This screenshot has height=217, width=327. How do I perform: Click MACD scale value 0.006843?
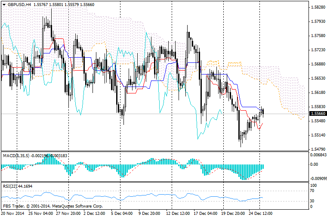[318, 155]
